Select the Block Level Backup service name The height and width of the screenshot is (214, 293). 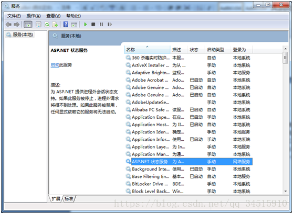[x=151, y=192]
